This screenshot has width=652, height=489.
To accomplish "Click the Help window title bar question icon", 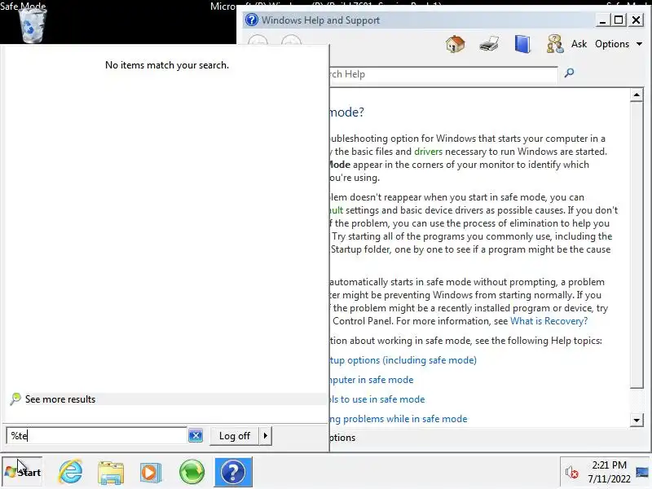I will (x=252, y=20).
